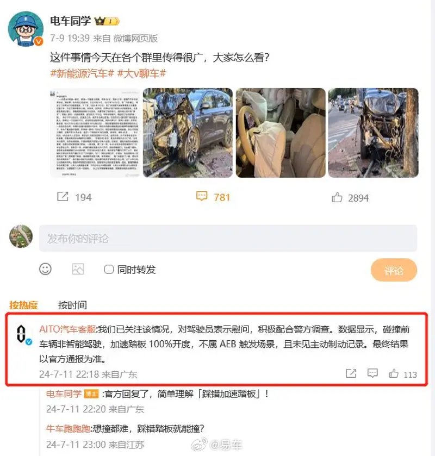Click the AITO汽车客服 username link

pyautogui.click(x=67, y=329)
